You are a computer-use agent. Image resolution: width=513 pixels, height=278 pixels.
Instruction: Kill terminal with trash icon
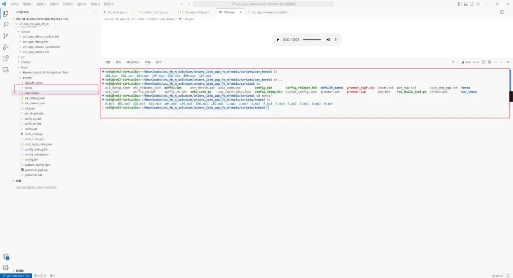[x=489, y=62]
